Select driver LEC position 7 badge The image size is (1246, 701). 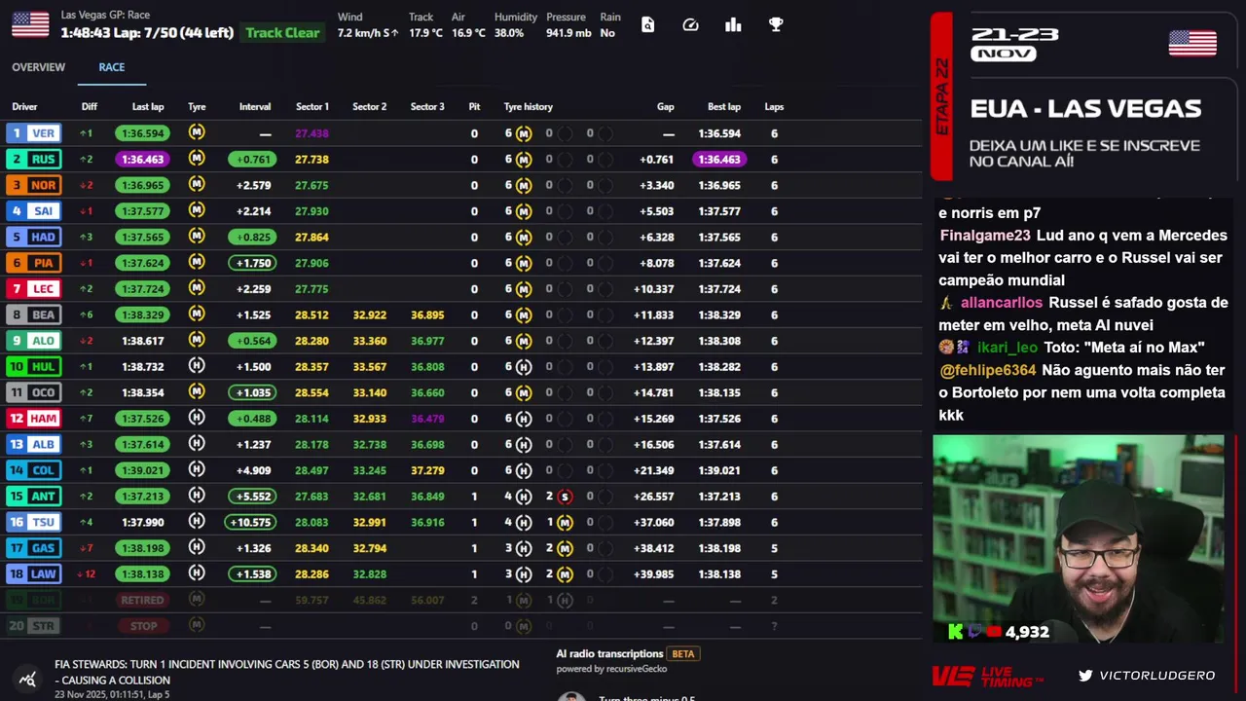(33, 289)
